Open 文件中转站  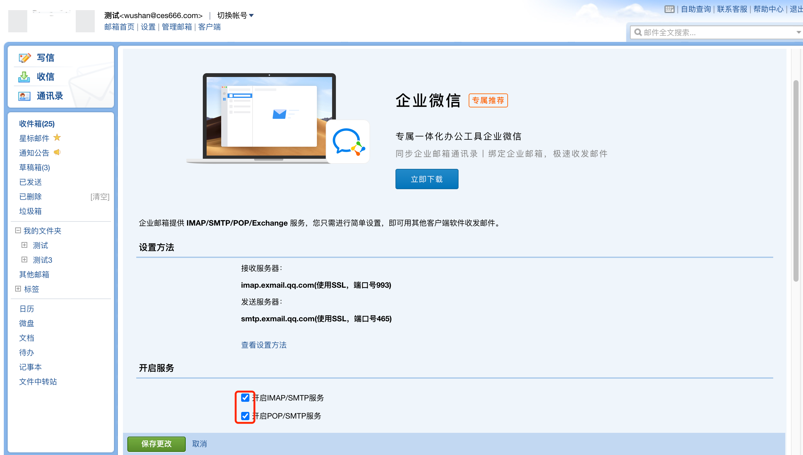38,381
